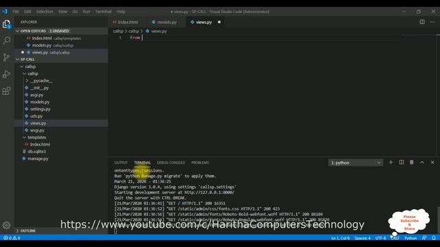Expand the OUTLINE section
Screen dimensions: 440x247
coord(61,231)
